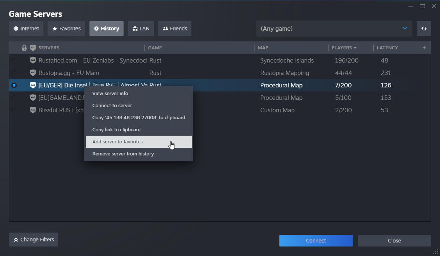Select 'Copy link to clipboard' menu option

point(116,129)
